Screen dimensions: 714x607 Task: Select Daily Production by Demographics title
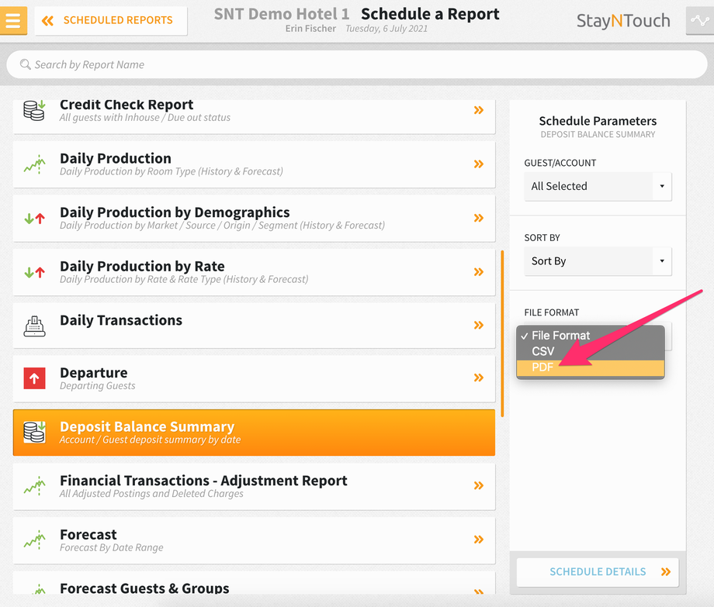coord(175,212)
